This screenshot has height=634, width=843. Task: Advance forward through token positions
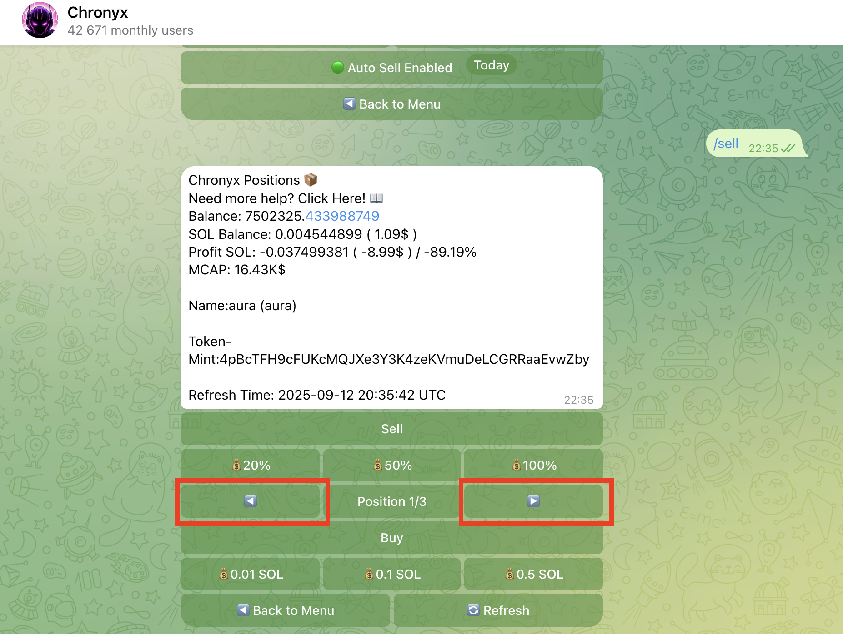point(533,501)
